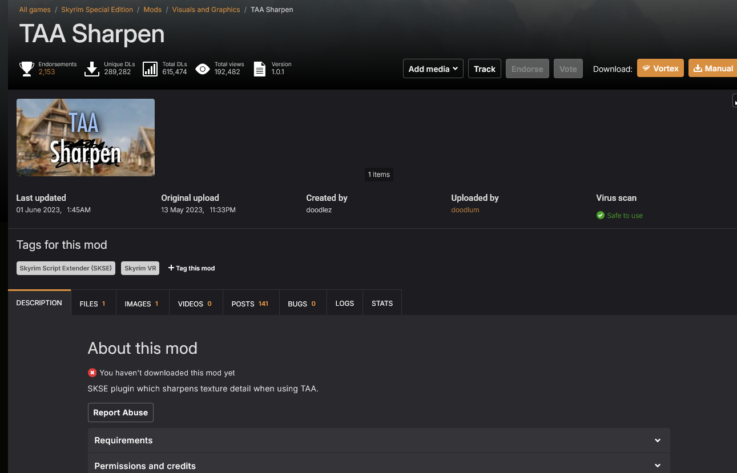Viewport: 737px width, 473px height.
Task: Click the Track button
Action: point(485,68)
